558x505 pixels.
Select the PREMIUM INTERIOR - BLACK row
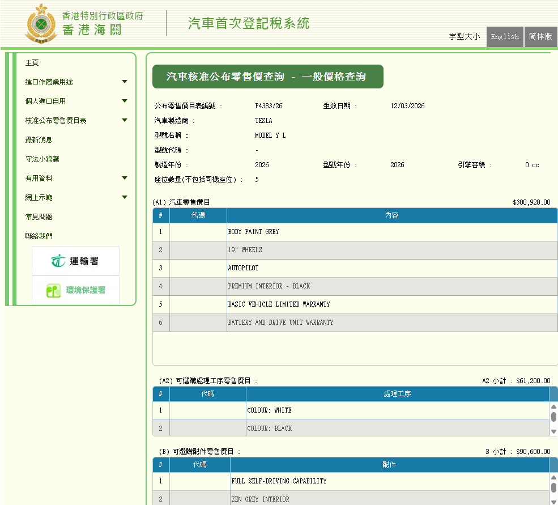point(355,286)
